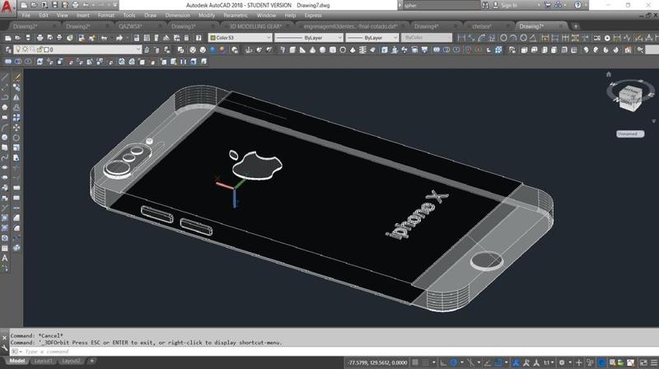
Task: Click the layer 0 color swatch
Action: pos(47,49)
